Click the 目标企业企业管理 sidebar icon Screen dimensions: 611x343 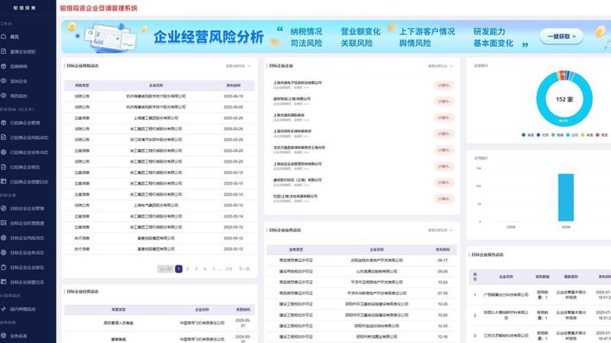pyautogui.click(x=4, y=208)
